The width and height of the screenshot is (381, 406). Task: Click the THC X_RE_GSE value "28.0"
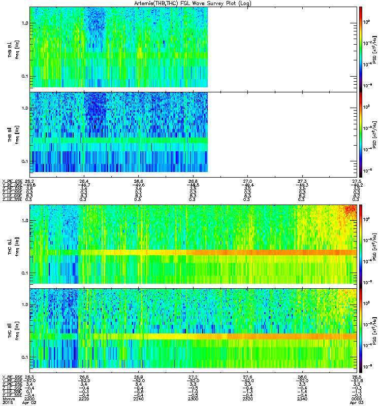coord(302,377)
